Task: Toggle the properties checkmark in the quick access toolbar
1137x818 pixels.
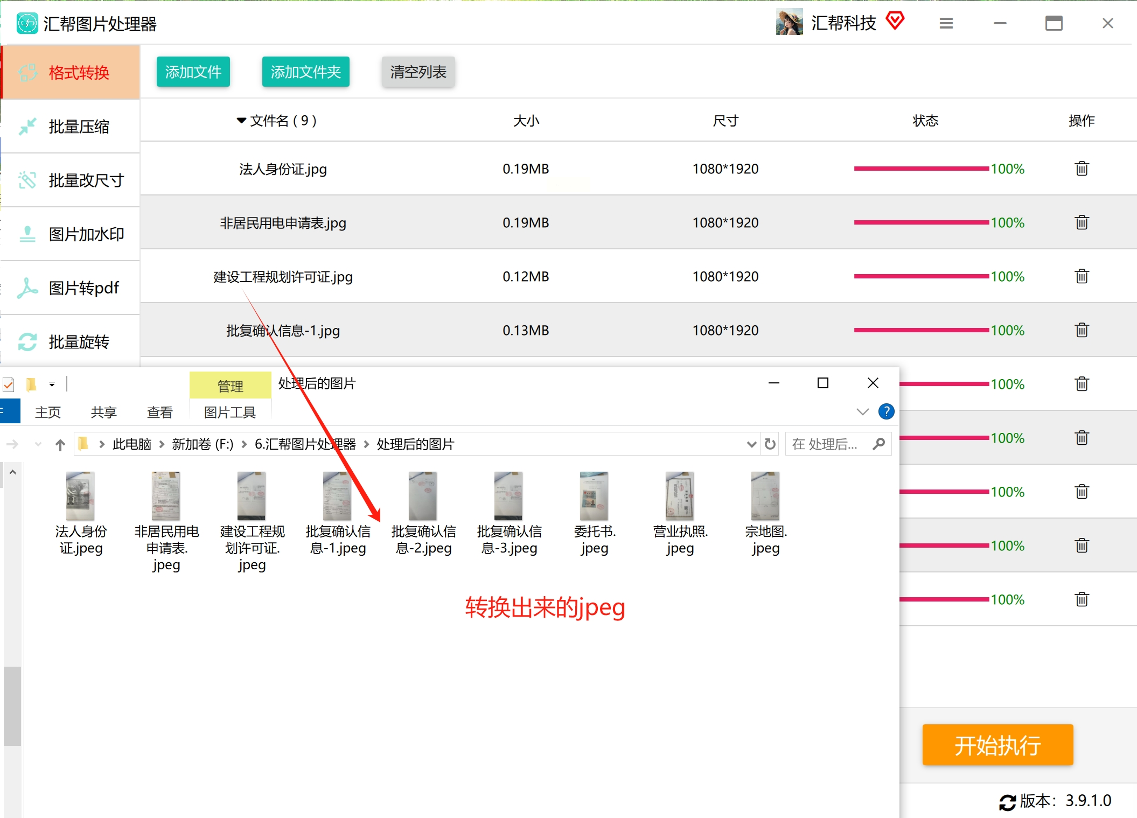Action: tap(9, 384)
